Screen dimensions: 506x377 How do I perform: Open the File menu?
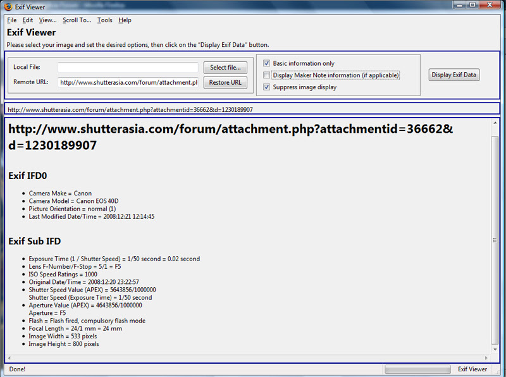11,20
